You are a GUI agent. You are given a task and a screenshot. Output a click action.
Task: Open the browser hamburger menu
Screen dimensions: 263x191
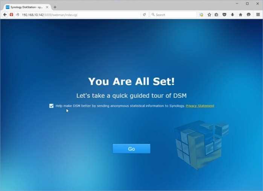click(x=258, y=15)
